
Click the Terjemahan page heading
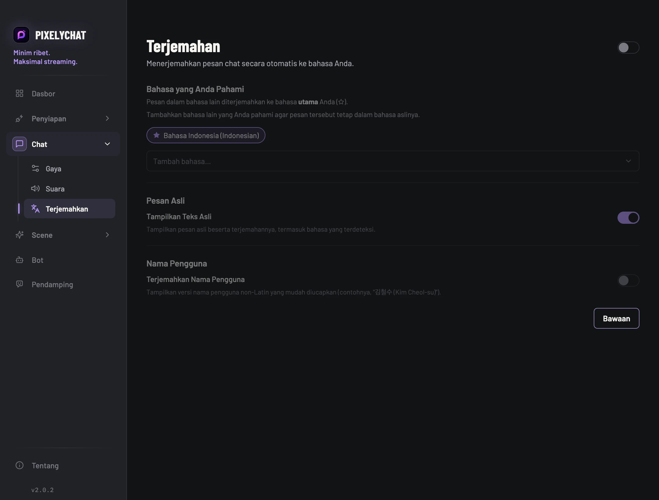[x=183, y=46]
